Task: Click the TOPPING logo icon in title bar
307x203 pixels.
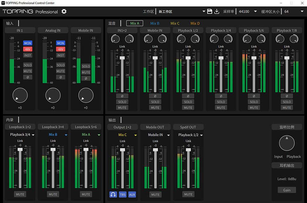Action: [x=3, y=3]
